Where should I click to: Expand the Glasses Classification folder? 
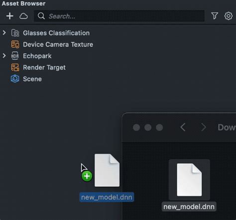4,33
